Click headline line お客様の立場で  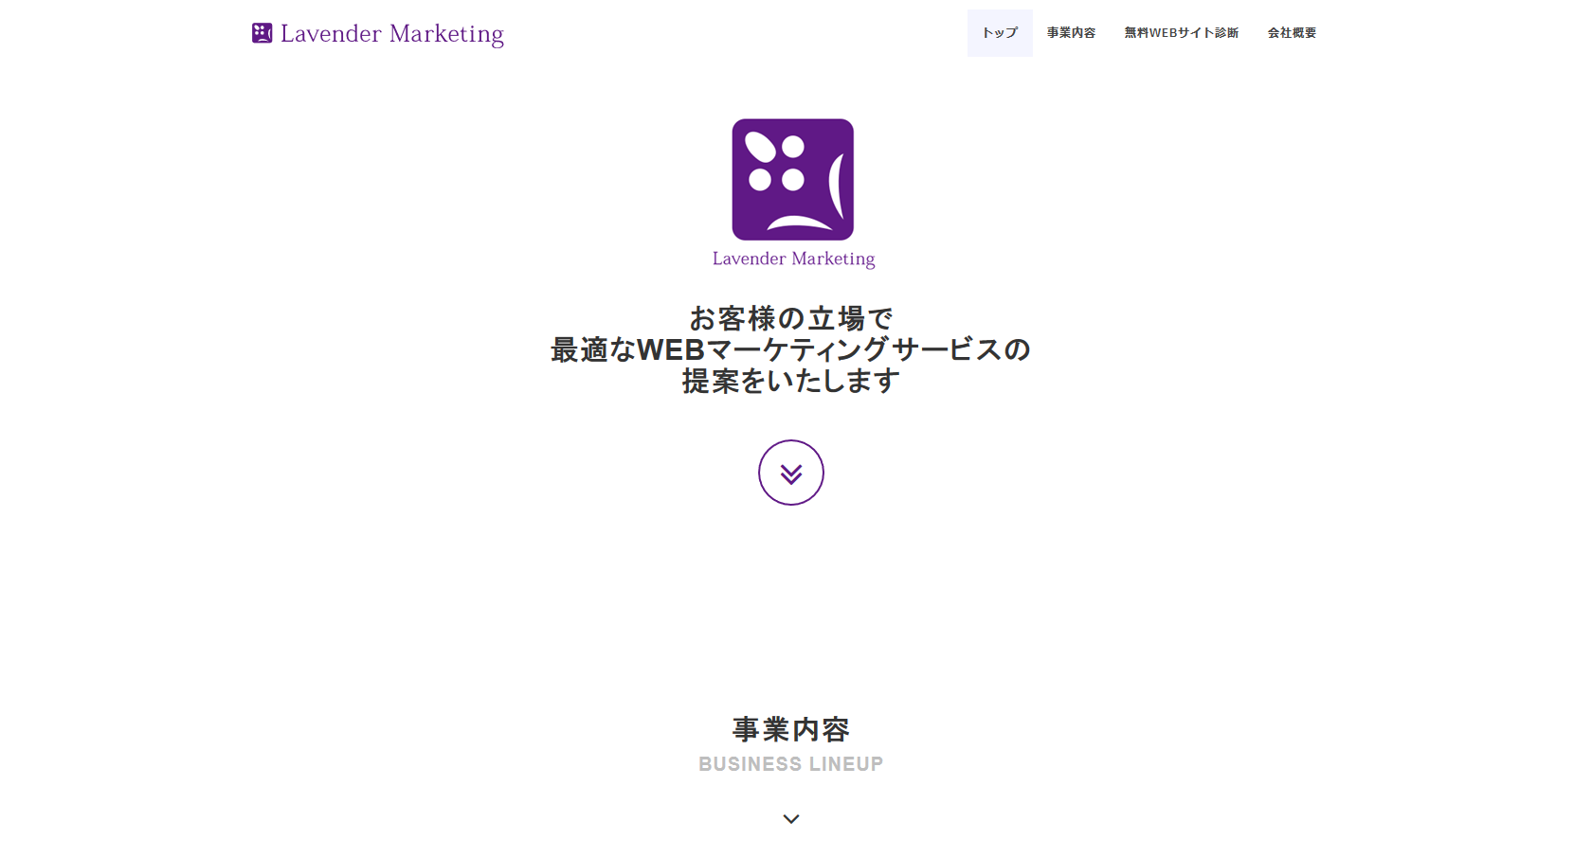coord(790,318)
